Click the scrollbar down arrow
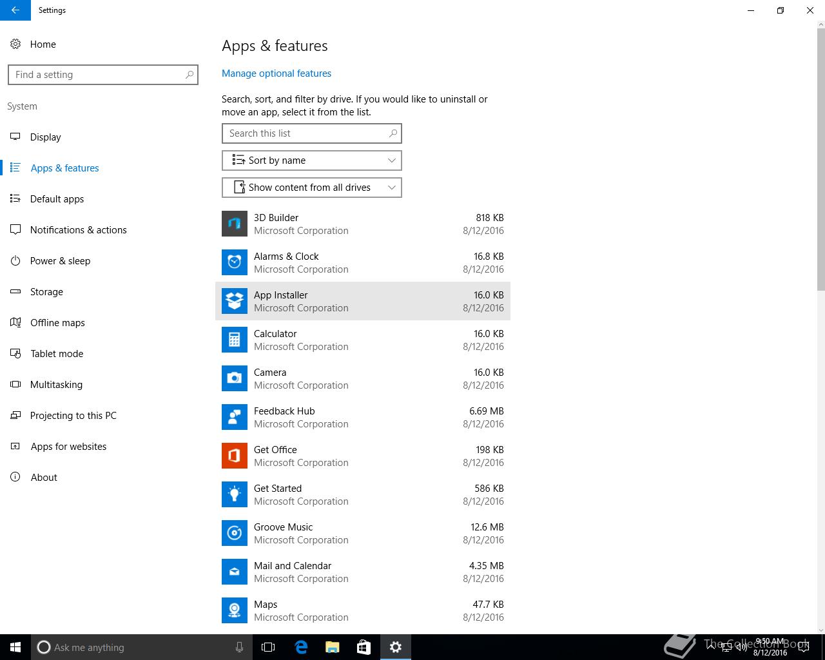 [x=820, y=629]
